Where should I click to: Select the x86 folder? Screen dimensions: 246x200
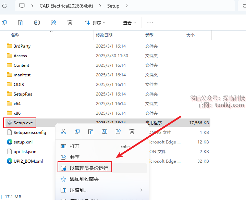coord(17,113)
